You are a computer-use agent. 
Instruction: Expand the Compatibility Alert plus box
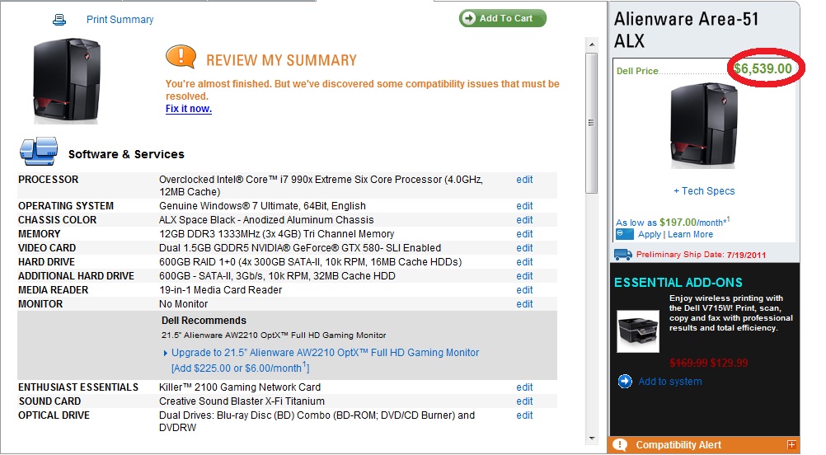click(x=791, y=444)
